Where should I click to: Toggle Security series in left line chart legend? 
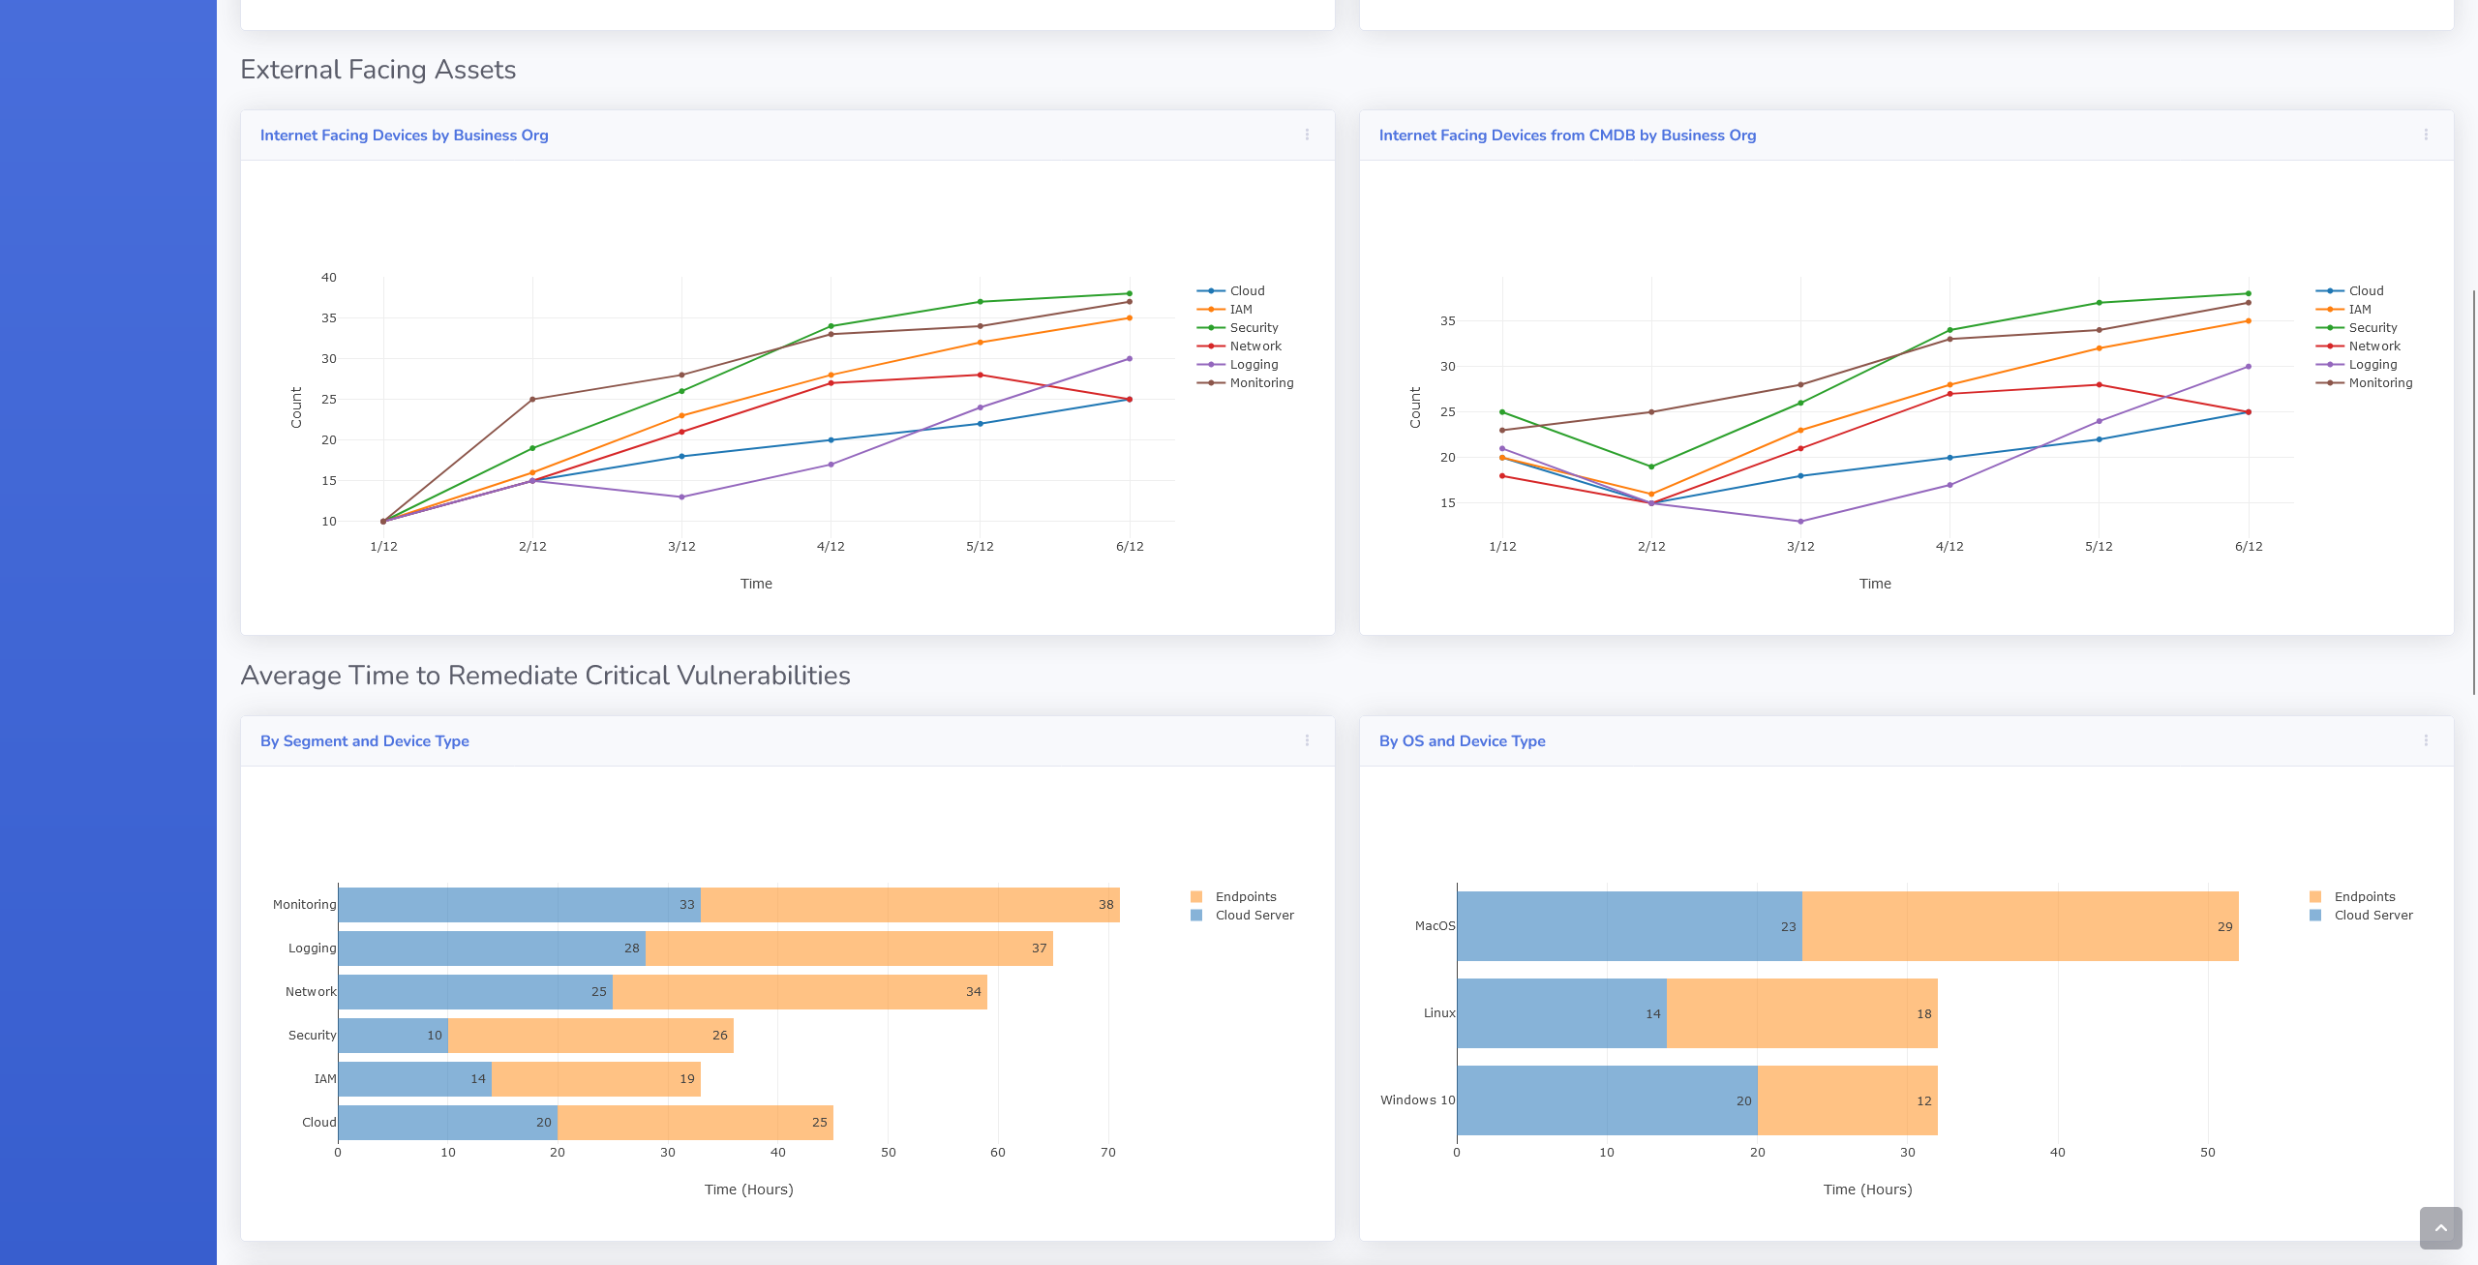[1253, 327]
